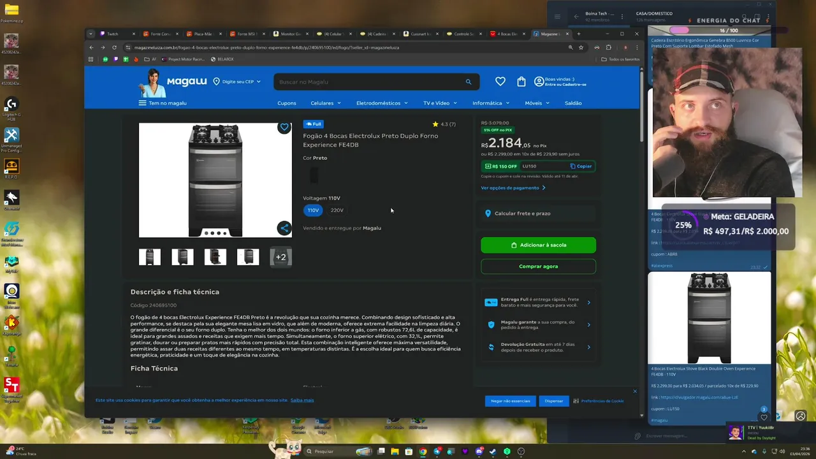Screen dimensions: 816x459
Task: Open Preferências de Cookie
Action: pos(599,401)
